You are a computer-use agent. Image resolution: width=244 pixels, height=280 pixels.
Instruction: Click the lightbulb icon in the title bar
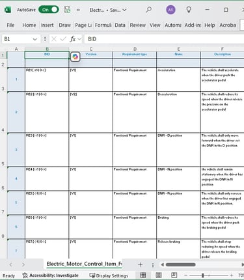pyautogui.click(x=189, y=10)
